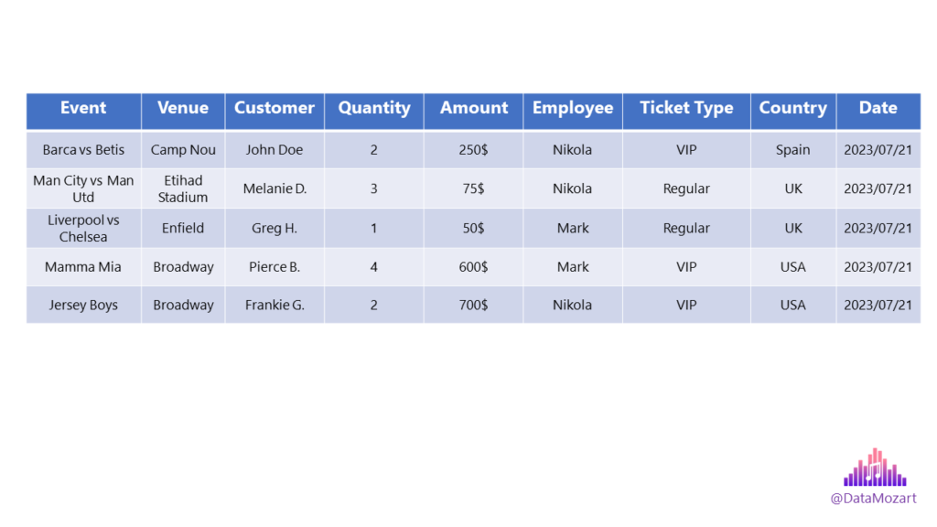Select the Spain country cell
This screenshot has width=937, height=527.
(793, 150)
